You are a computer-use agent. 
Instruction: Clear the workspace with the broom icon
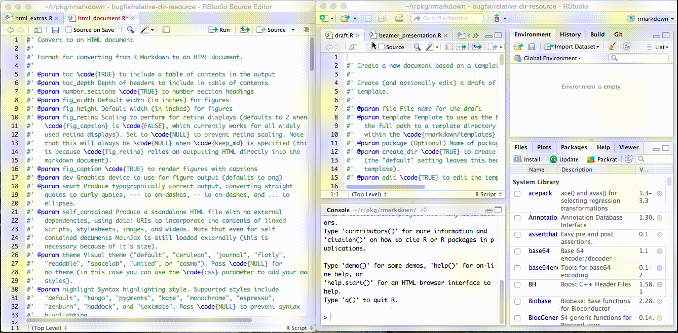611,46
